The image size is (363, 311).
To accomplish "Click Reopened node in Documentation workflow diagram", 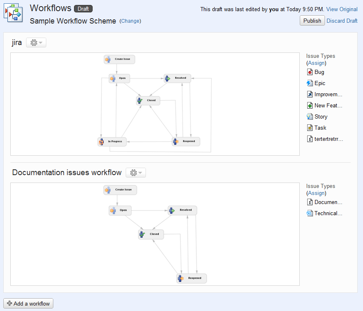I will pyautogui.click(x=192, y=278).
